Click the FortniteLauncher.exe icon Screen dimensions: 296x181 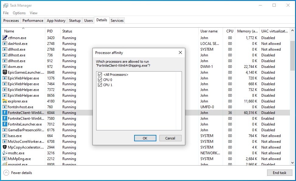[x=5, y=124]
